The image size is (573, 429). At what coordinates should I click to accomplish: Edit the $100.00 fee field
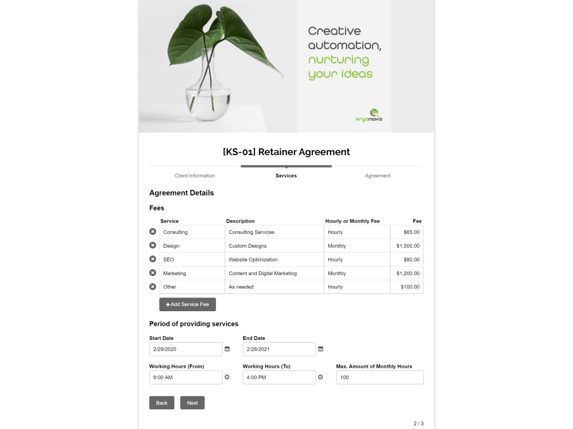coord(407,287)
